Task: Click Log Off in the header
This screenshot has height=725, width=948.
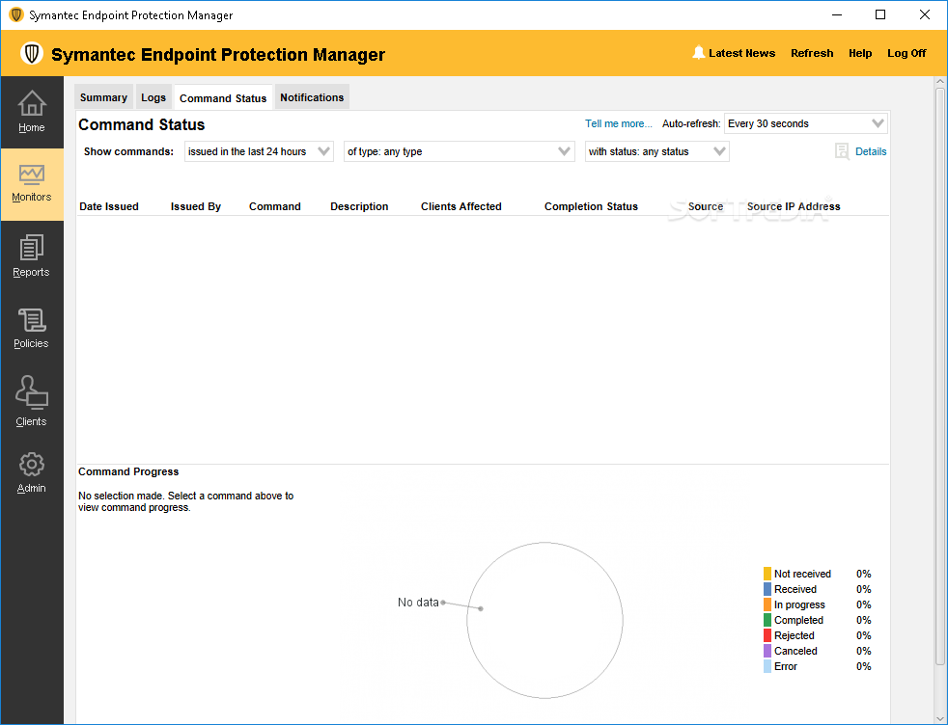Action: click(906, 53)
